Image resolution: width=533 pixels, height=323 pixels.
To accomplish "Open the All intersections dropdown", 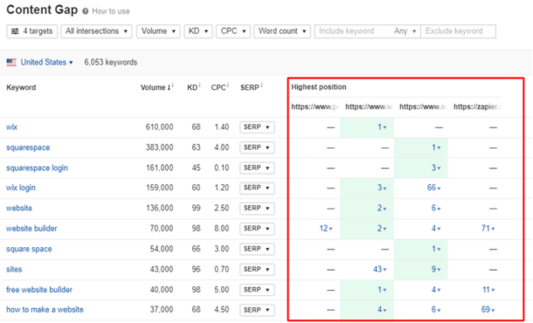I will click(96, 31).
